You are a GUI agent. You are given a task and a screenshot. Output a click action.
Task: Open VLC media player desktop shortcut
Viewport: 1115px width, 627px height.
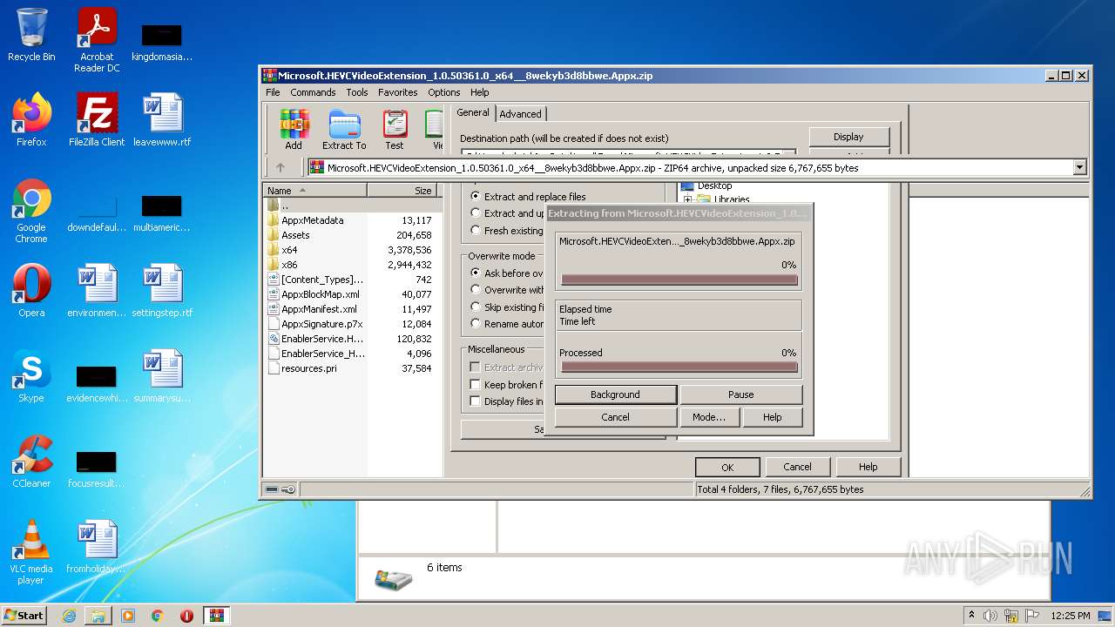click(31, 552)
